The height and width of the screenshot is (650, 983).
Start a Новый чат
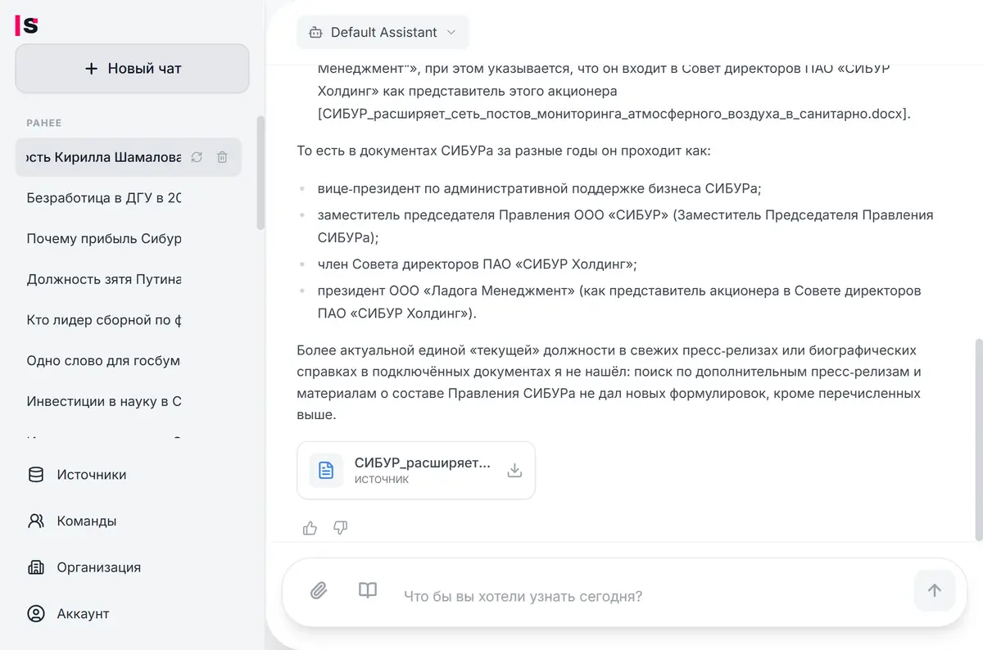tap(132, 68)
